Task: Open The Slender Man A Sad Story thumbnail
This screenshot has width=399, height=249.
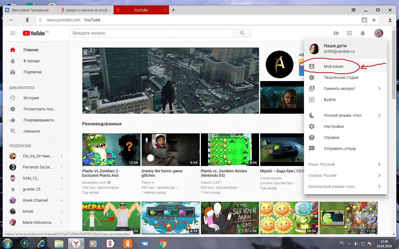Action: (230, 218)
